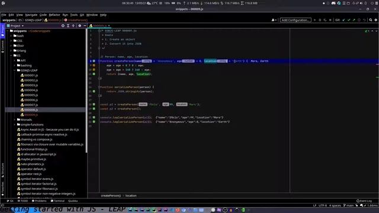The image size is (379, 213).
Task: Collapse the GSWJS-LEAP folder
Action: pyautogui.click(x=15, y=70)
